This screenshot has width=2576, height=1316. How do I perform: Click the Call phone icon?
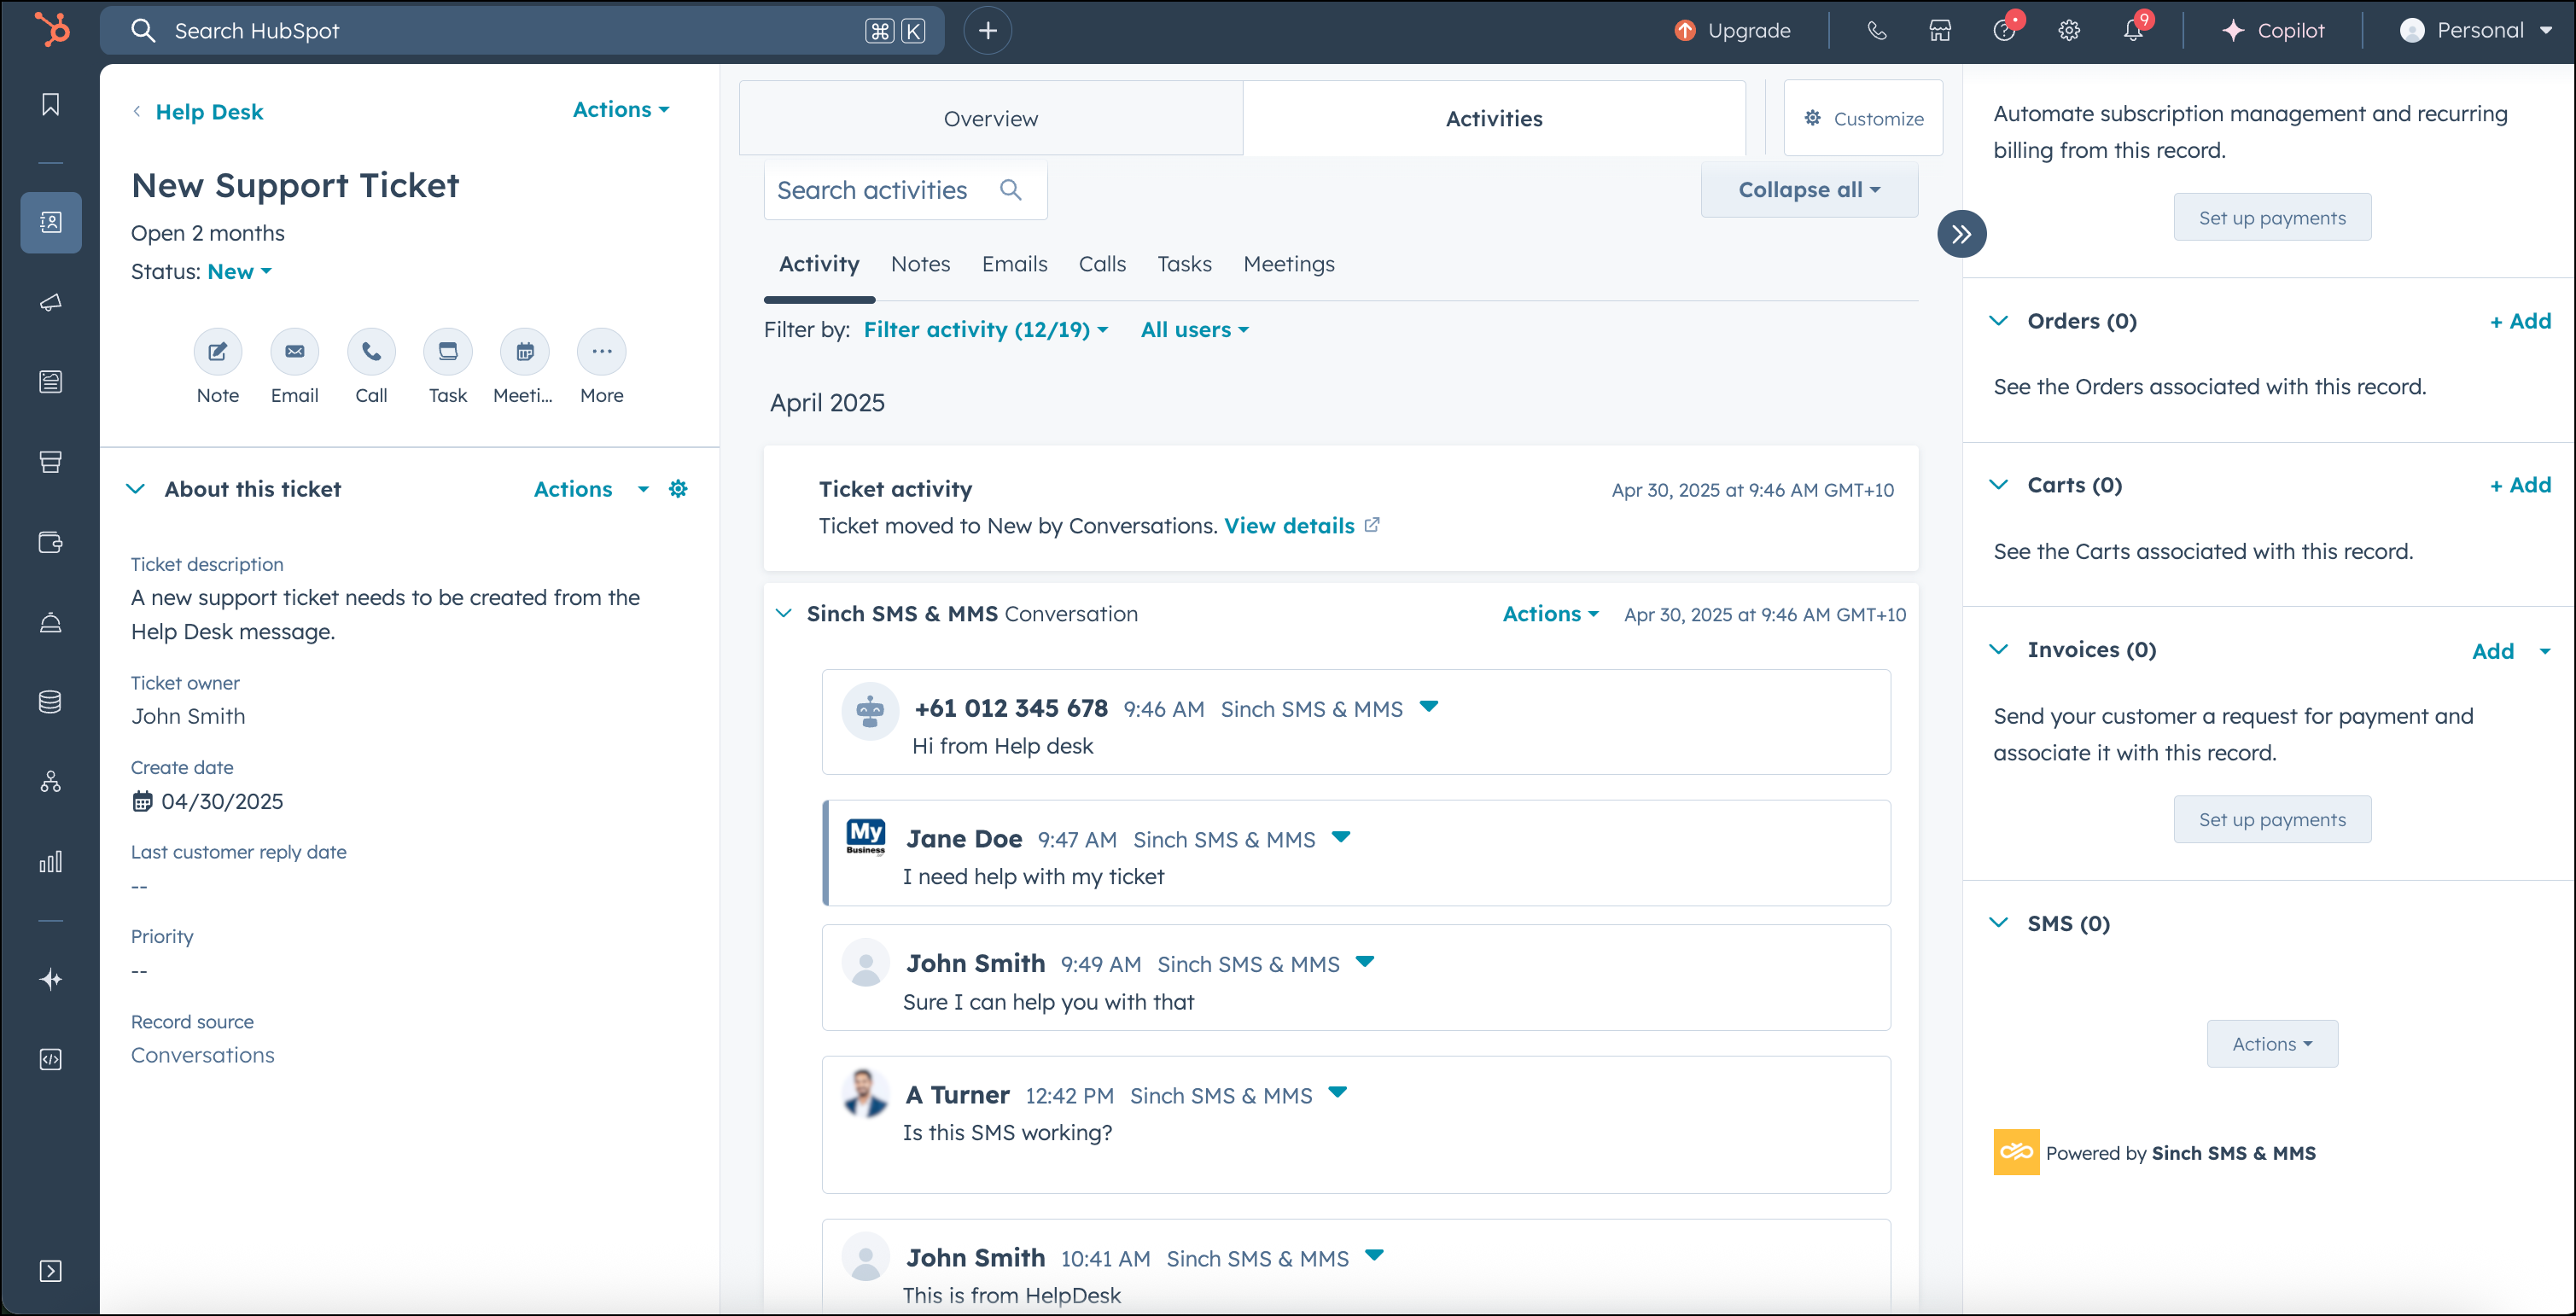[x=371, y=351]
